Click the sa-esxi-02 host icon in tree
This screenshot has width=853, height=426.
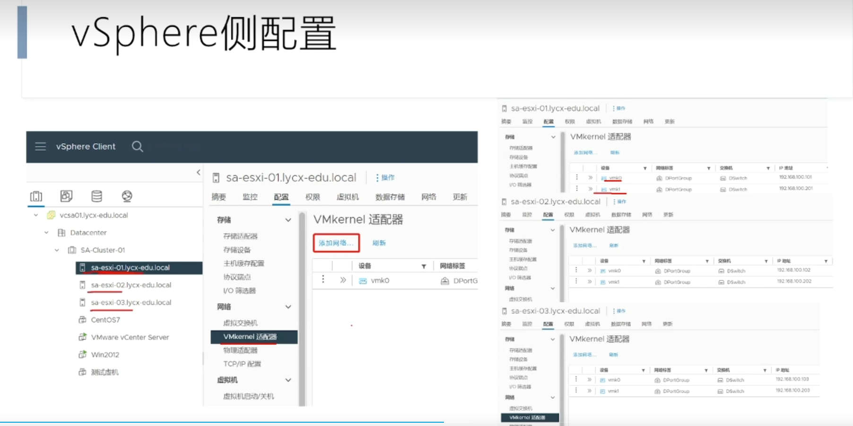click(82, 285)
